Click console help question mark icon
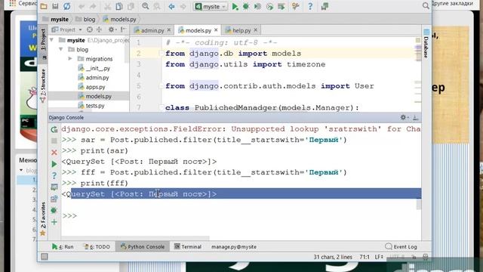The width and height of the screenshot is (483, 272). (54, 175)
